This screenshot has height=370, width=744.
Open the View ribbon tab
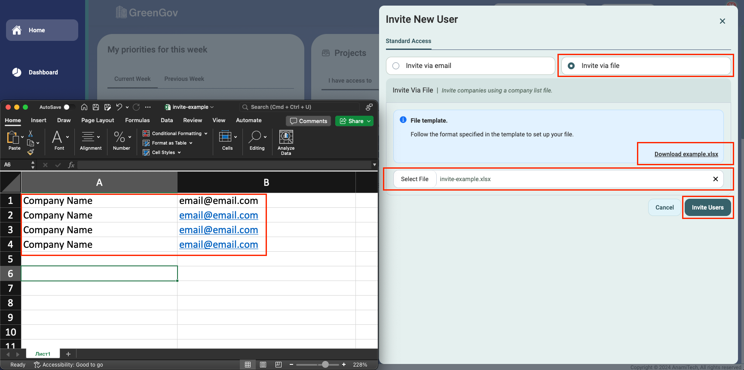point(219,120)
